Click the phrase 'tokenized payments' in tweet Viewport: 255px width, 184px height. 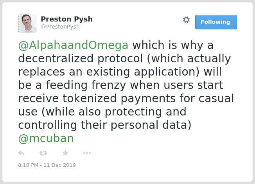click(x=119, y=99)
